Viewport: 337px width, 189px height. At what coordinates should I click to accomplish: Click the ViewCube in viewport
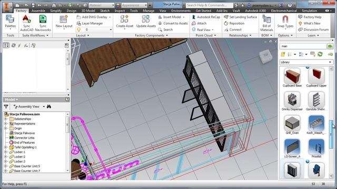point(265,56)
